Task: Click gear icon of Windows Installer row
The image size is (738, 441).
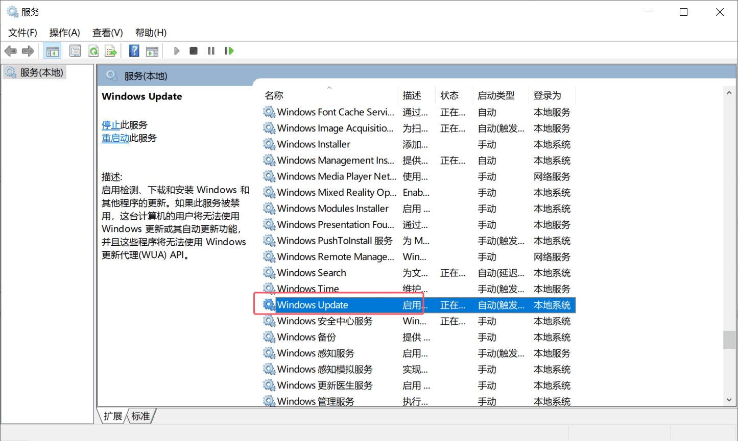Action: pos(269,144)
